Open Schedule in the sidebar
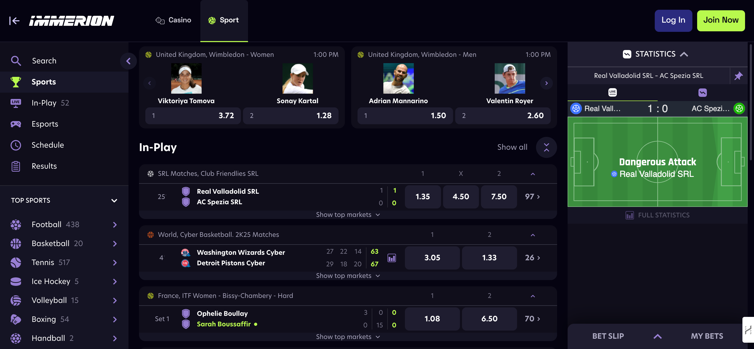 (64, 145)
